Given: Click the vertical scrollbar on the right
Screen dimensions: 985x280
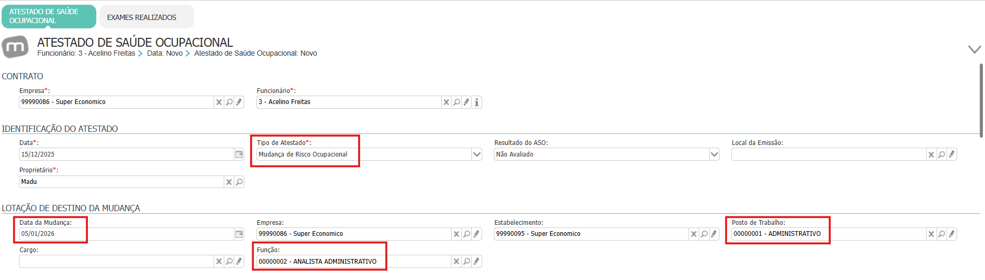Looking at the screenshot, I should [981, 101].
